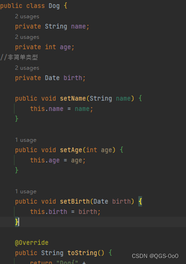Screen dimensions: 186x264
Task: Click this.name assignment line
Action: [x=61, y=109]
